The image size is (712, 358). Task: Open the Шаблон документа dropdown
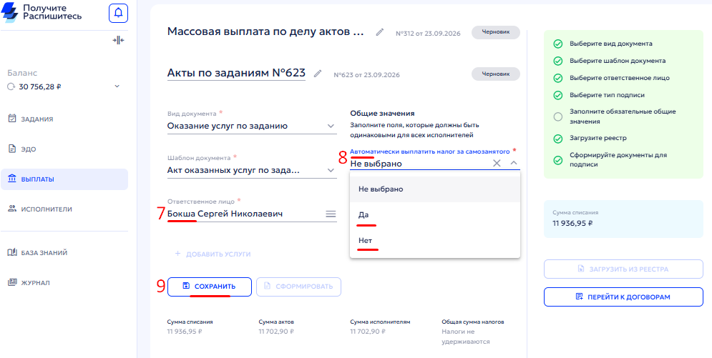tap(252, 170)
